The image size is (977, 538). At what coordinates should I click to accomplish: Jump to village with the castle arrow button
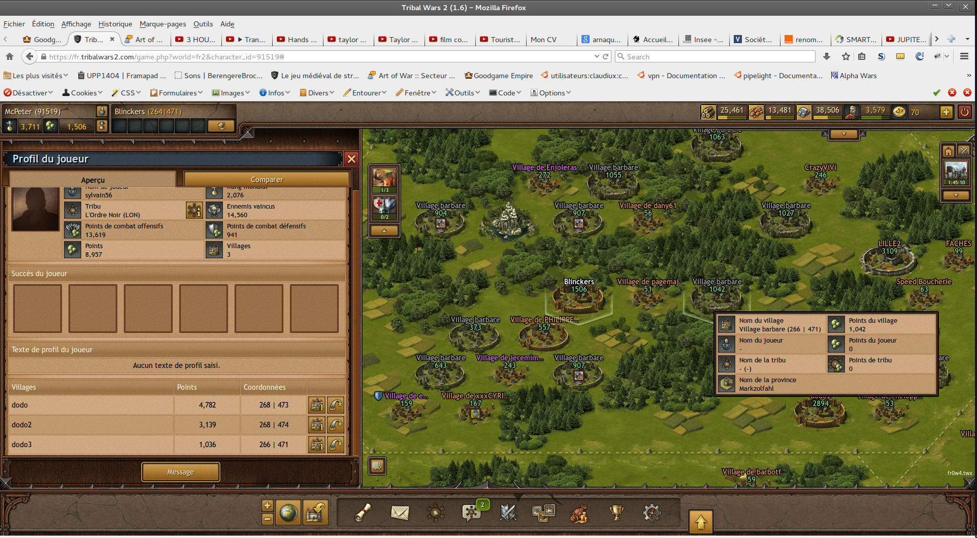pos(315,512)
